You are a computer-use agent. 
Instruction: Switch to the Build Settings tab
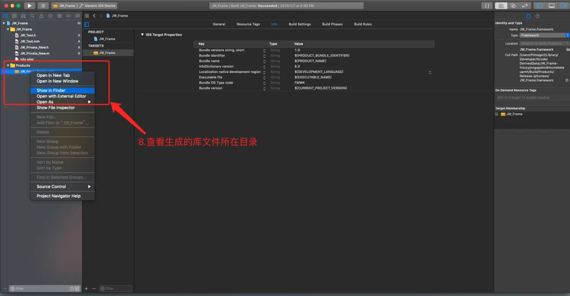(299, 24)
